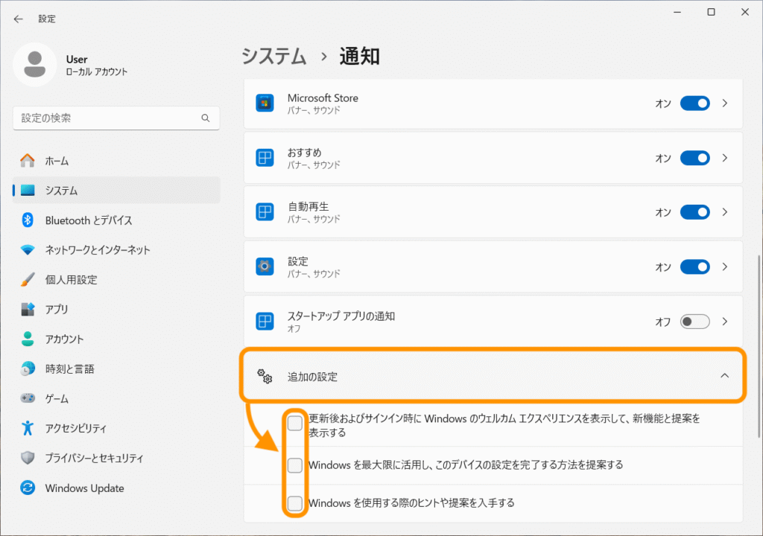Image resolution: width=763 pixels, height=536 pixels.
Task: Turn off Microsoft Store notifications toggle
Action: click(695, 103)
